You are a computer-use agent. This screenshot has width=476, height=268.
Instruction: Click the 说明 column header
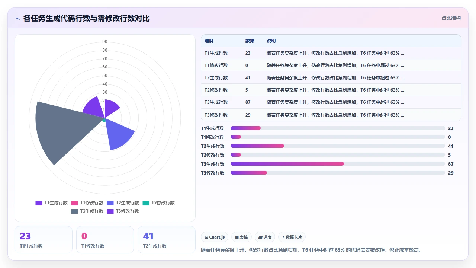coord(271,41)
